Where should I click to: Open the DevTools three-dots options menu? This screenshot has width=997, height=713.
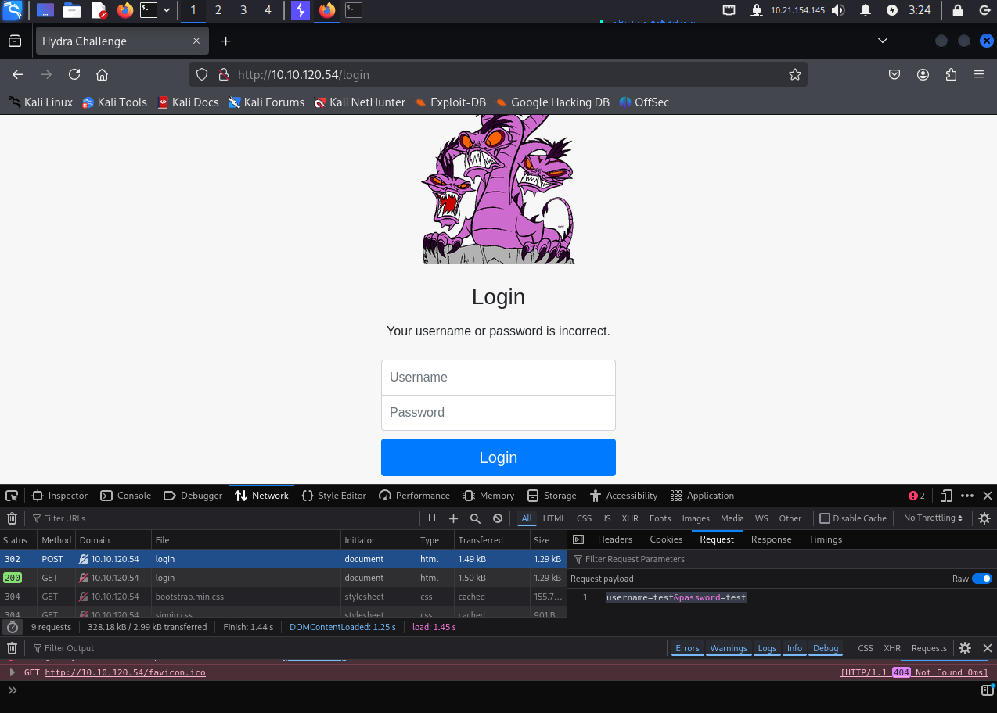pos(967,496)
